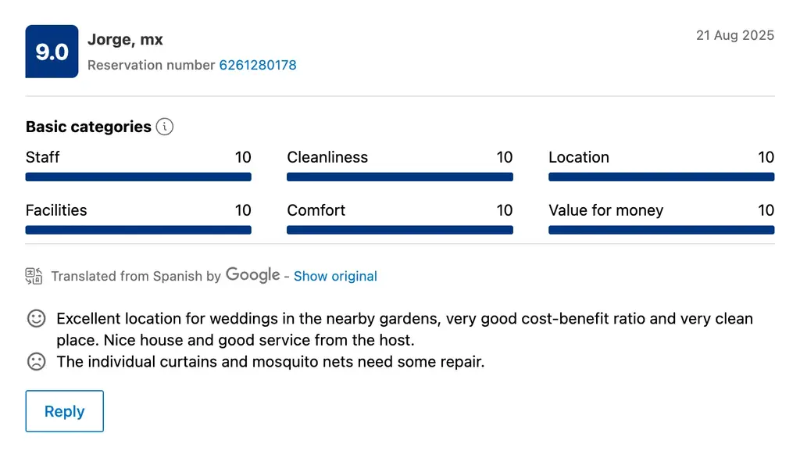Click the 9.0 review score badge
The image size is (800, 451).
[x=52, y=52]
